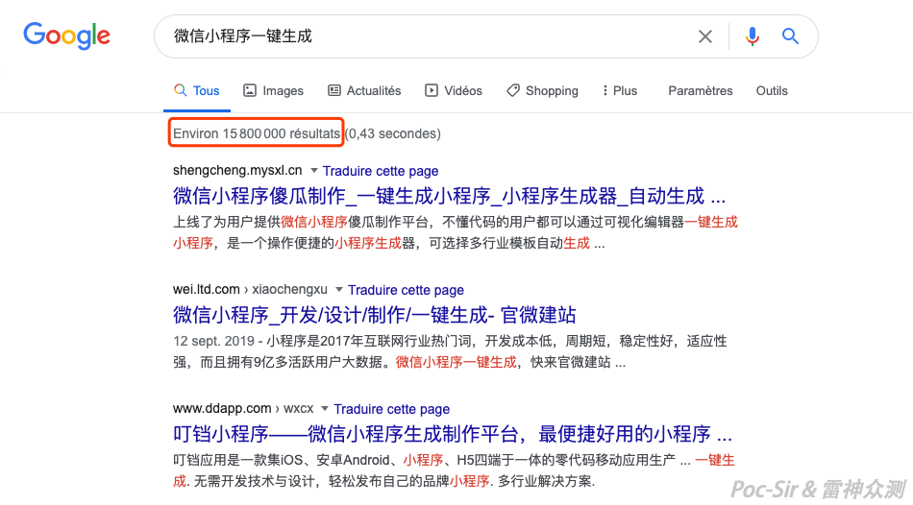Viewport: 913px width, 505px height.
Task: Click Traduire cette page for www.ddapp.com
Action: [392, 409]
